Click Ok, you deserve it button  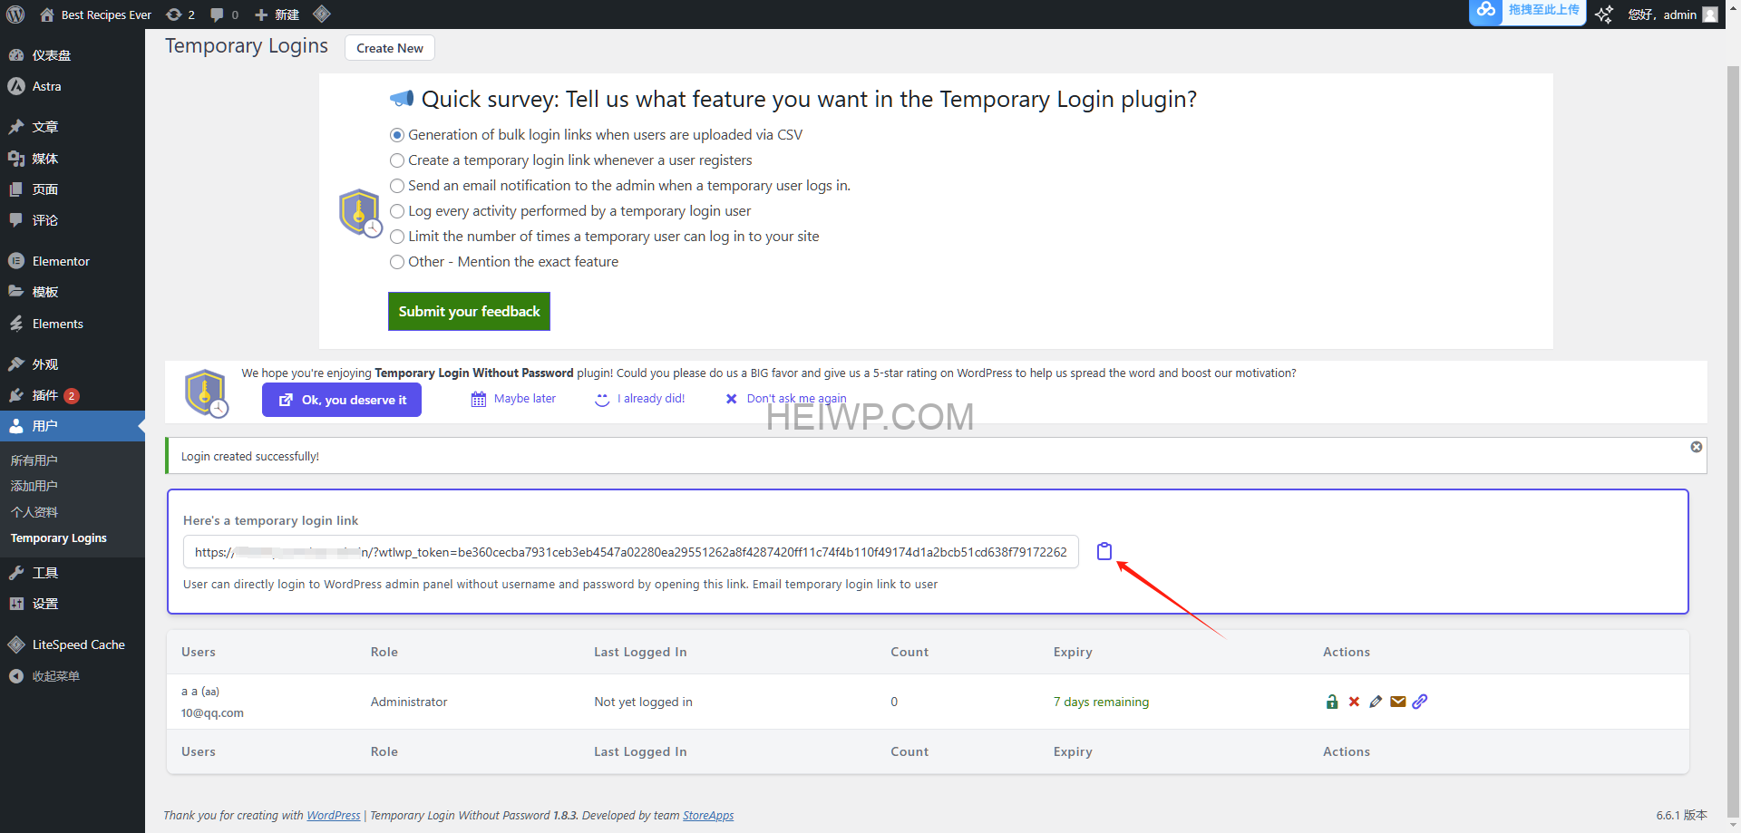pos(342,400)
